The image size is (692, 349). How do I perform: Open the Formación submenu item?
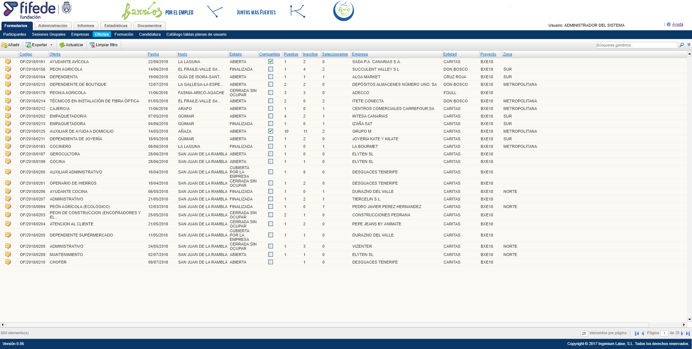point(124,35)
